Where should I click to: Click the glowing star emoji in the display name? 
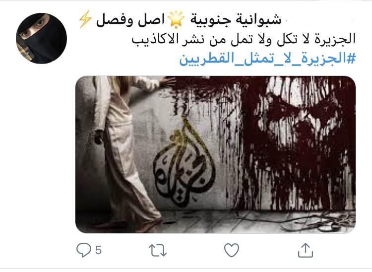tap(176, 19)
